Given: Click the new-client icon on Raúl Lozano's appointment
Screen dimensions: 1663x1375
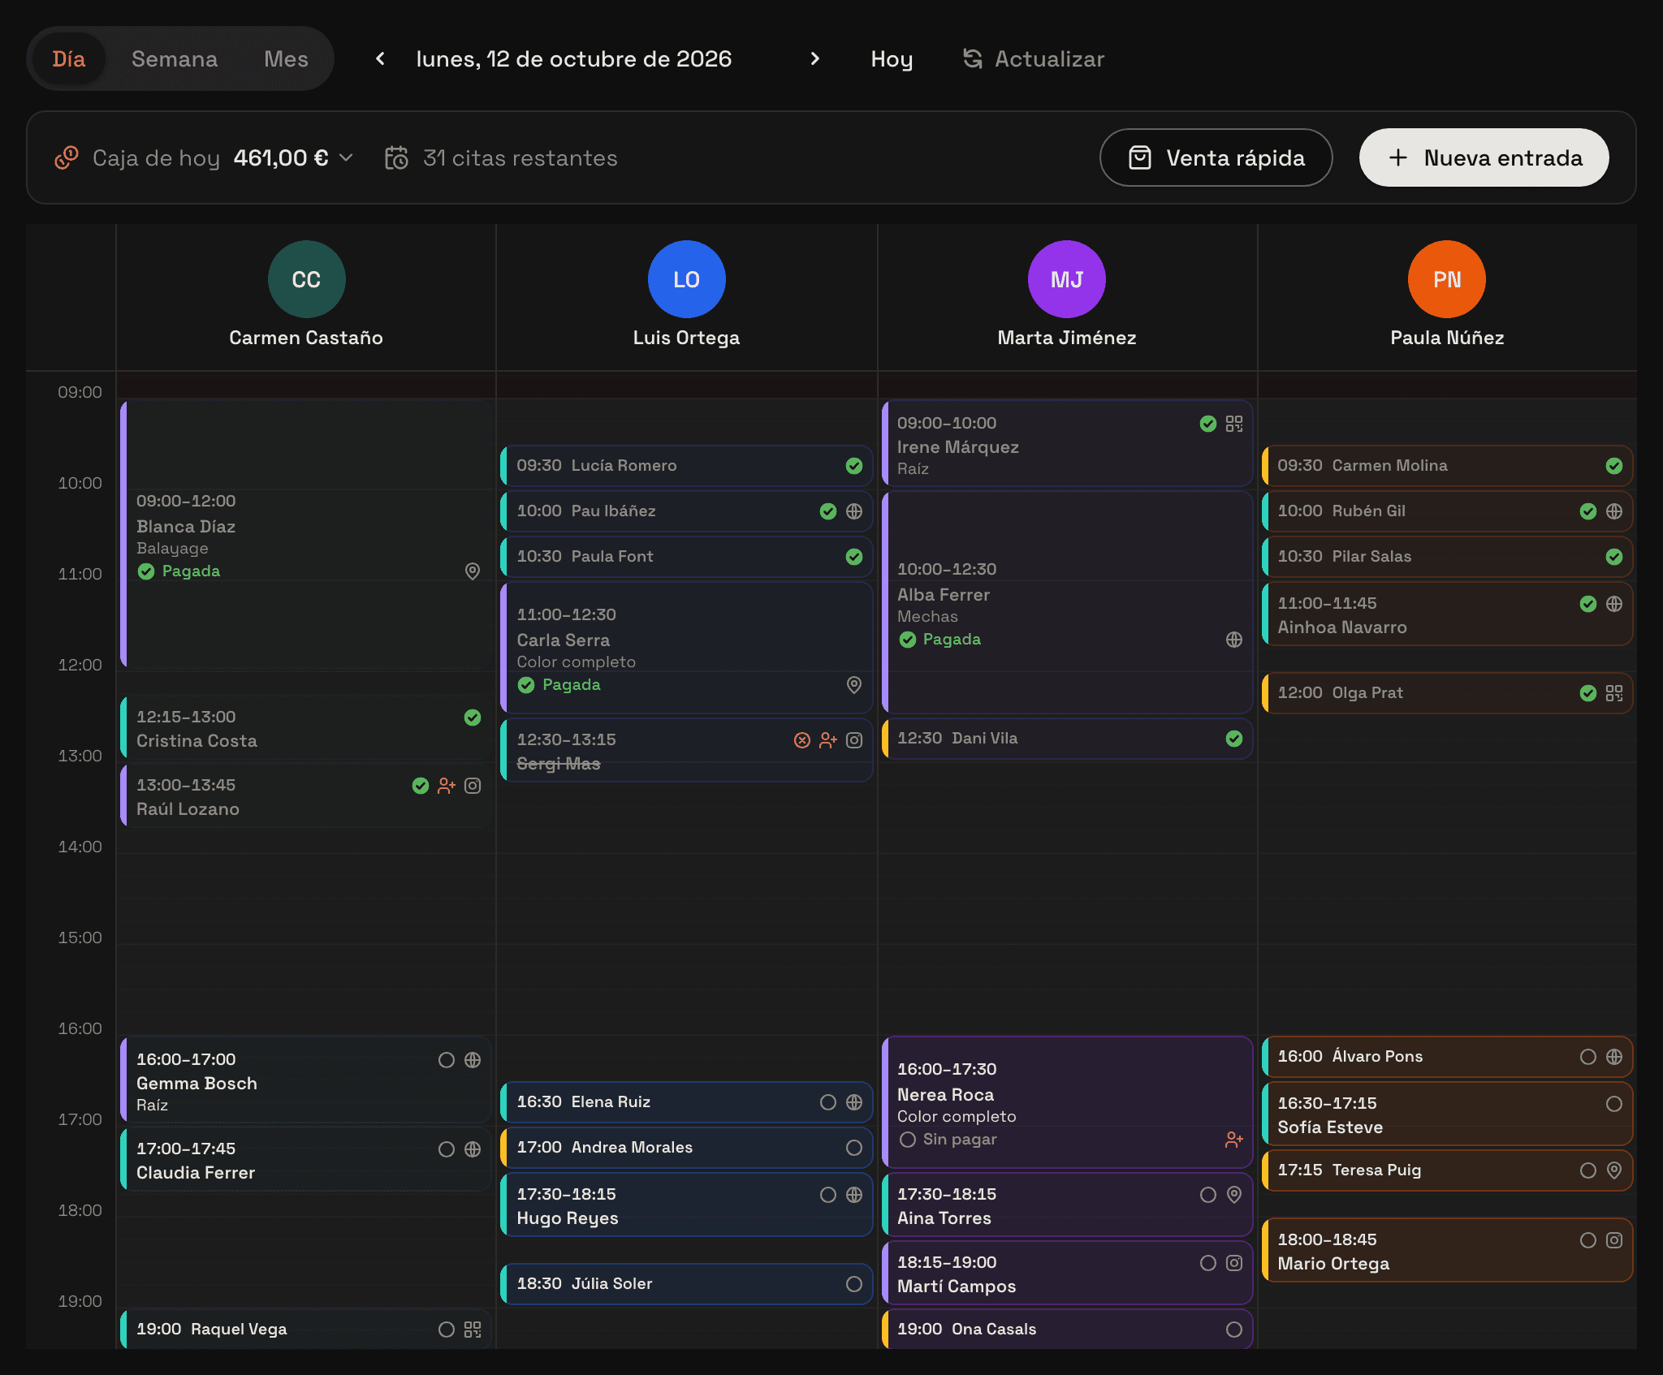Looking at the screenshot, I should pyautogui.click(x=447, y=786).
